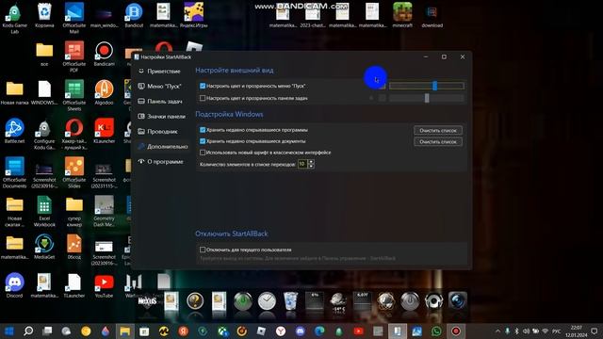
Task: Click the clock icon on the Nexus dock
Action: pyautogui.click(x=267, y=301)
